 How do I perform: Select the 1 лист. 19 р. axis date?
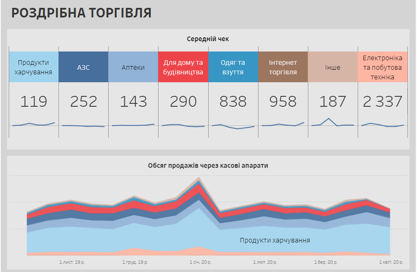click(x=72, y=262)
